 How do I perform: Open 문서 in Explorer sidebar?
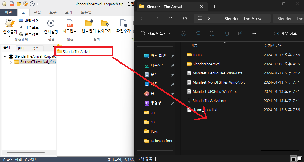click(x=154, y=74)
